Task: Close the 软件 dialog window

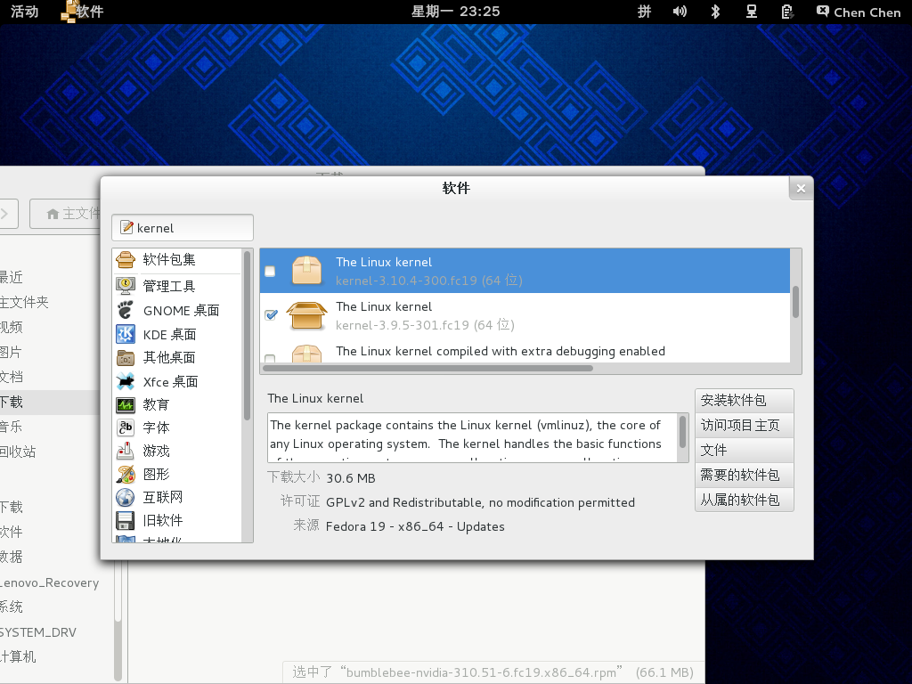Action: [x=801, y=189]
